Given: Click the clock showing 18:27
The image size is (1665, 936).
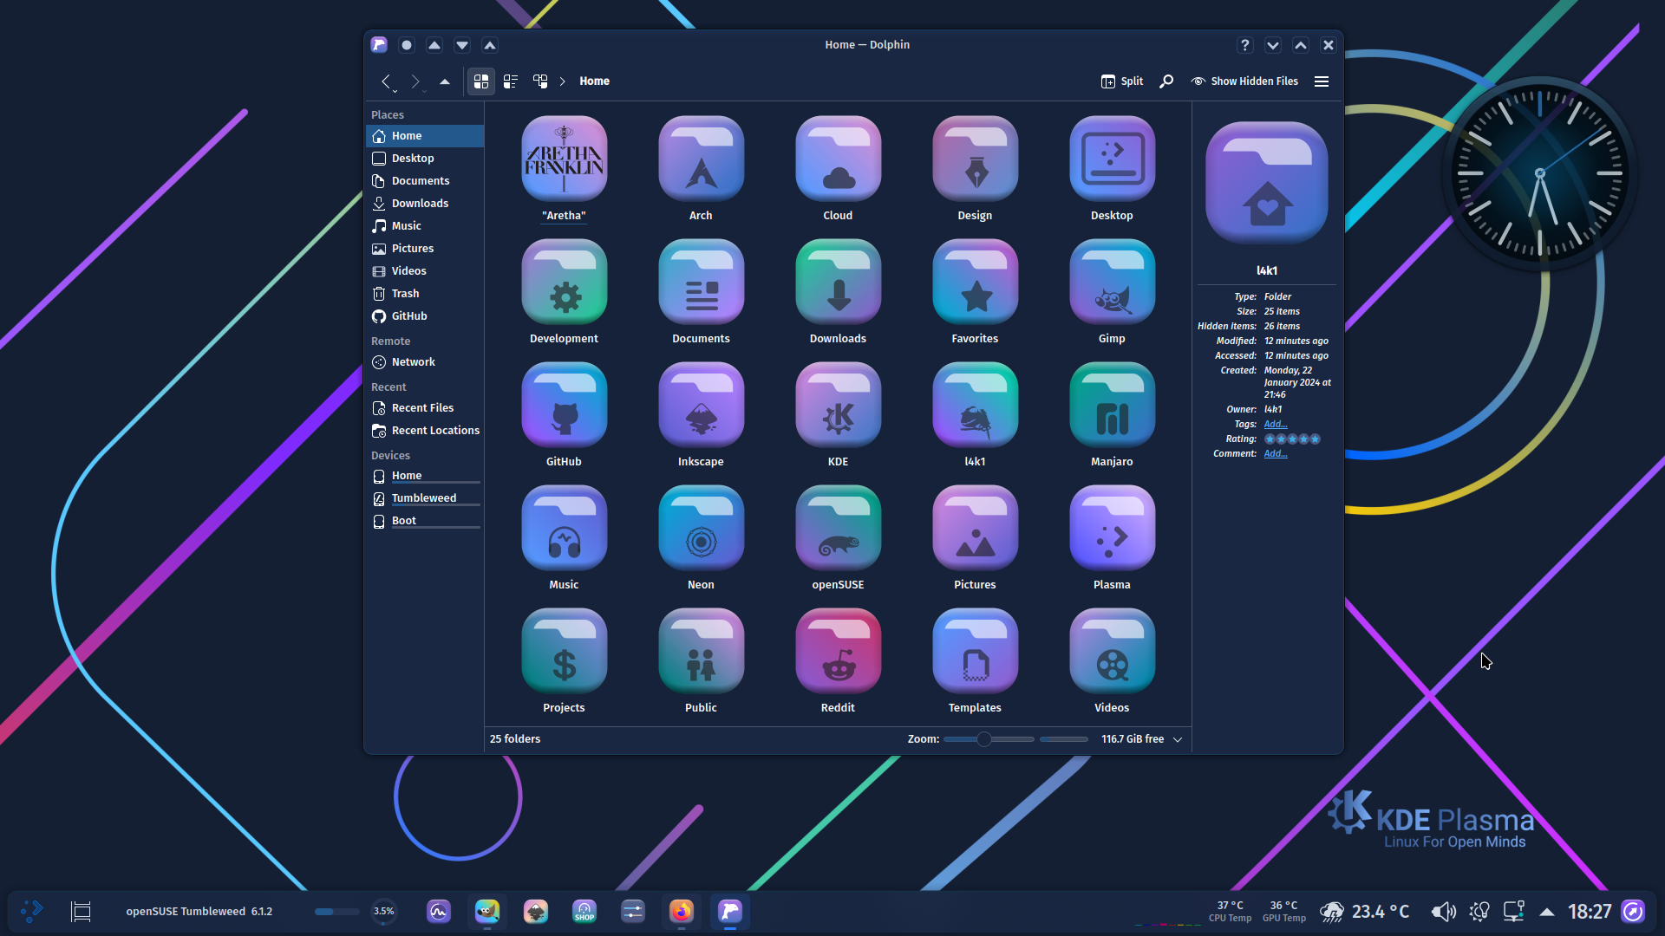Looking at the screenshot, I should (1590, 912).
